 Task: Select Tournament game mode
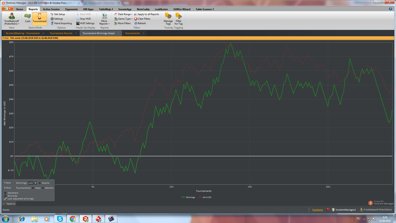pos(40,19)
